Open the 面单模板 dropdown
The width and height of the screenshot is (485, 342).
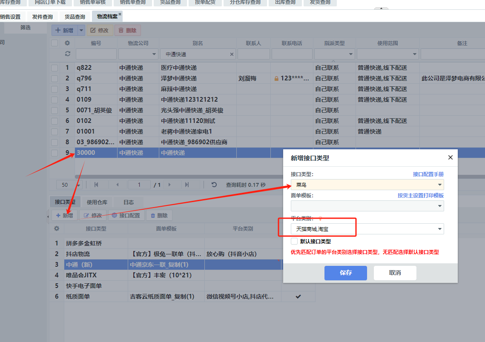coord(439,206)
